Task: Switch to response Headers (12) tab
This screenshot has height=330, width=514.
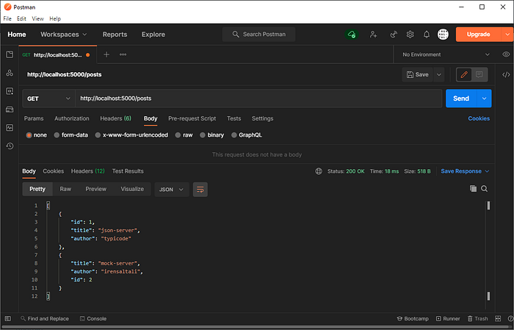Action: pos(88,171)
